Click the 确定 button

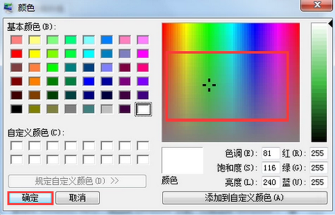pos(30,198)
